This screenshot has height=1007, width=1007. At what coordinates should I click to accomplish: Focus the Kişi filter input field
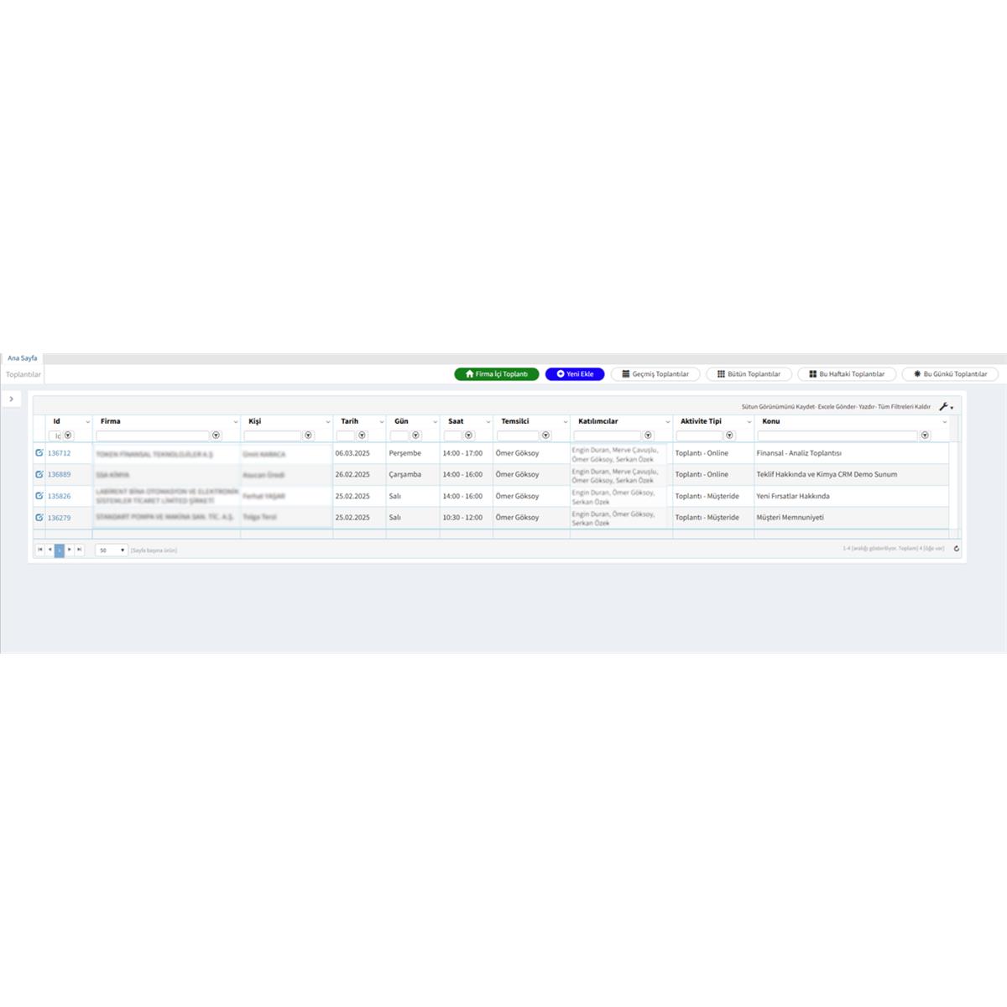point(273,436)
